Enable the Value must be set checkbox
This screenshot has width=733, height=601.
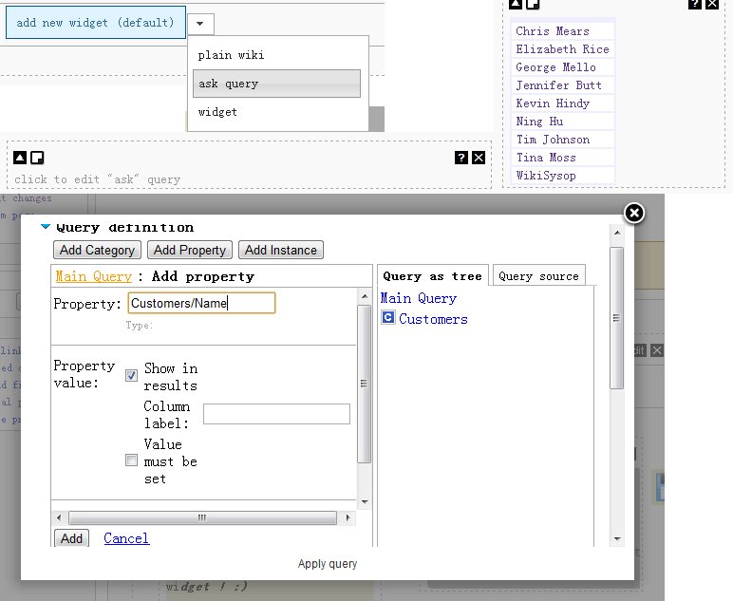click(132, 460)
